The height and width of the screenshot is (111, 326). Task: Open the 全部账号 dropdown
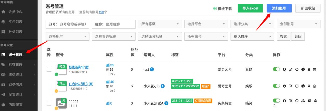tap(298, 24)
